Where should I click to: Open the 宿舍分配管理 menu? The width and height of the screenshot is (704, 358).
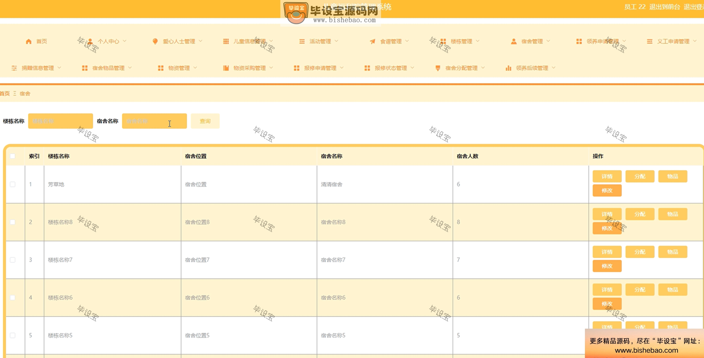461,68
